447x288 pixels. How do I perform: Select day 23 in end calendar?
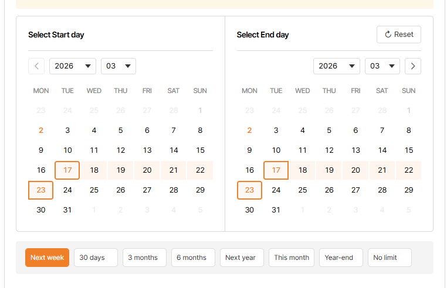click(x=249, y=190)
